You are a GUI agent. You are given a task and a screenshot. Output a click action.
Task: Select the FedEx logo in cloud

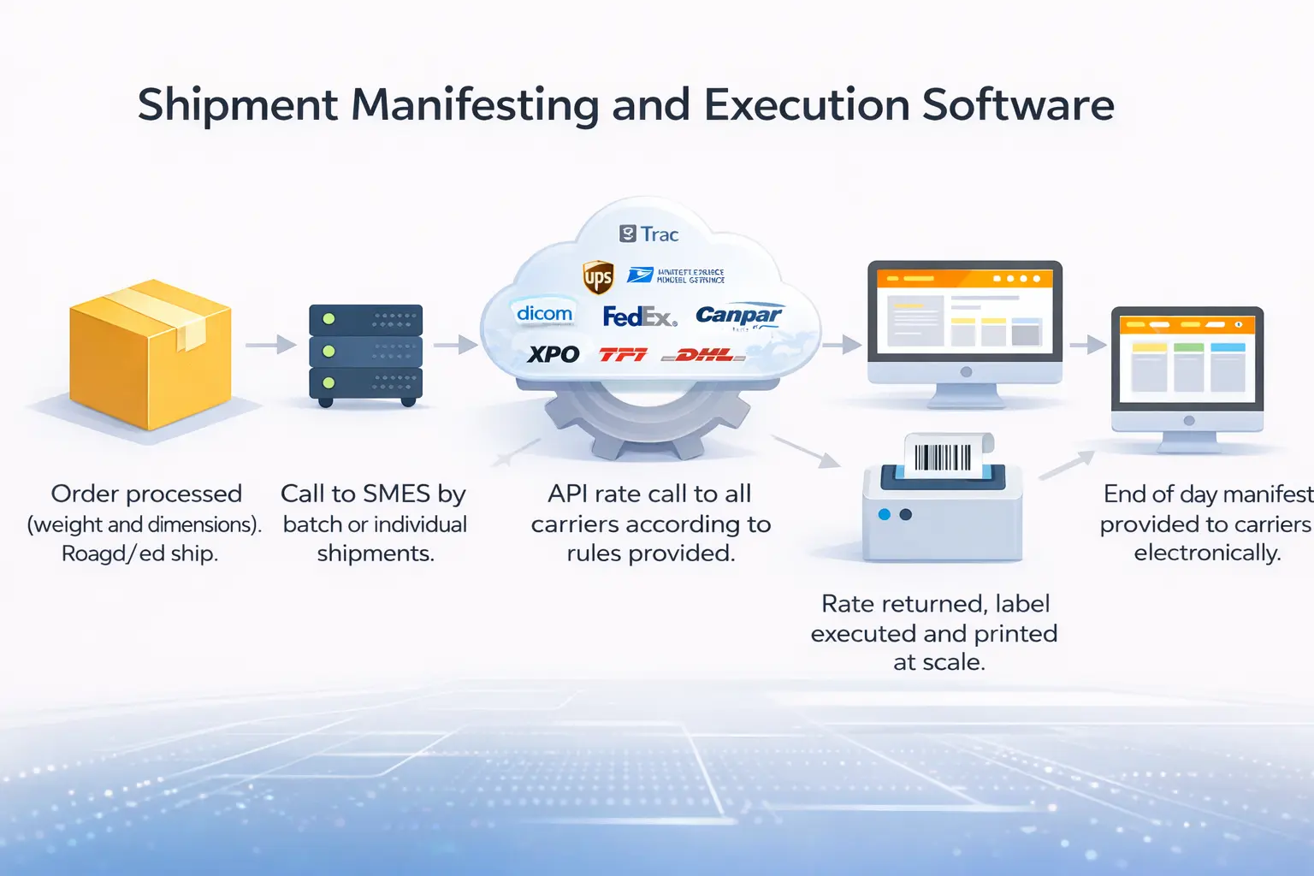point(639,317)
